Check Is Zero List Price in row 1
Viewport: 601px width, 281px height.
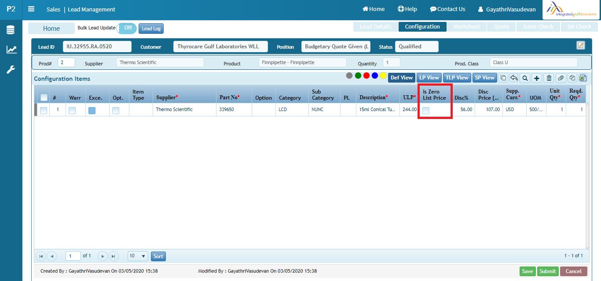(426, 111)
